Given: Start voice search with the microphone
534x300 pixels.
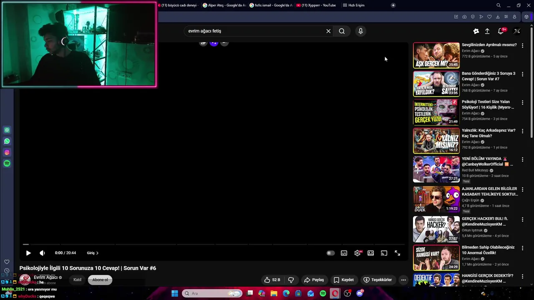Looking at the screenshot, I should coord(361,31).
